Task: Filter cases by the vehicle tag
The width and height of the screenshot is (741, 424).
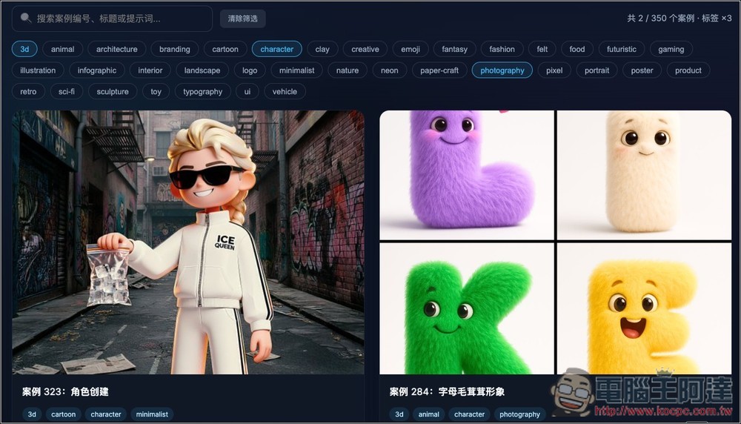Action: coord(285,92)
